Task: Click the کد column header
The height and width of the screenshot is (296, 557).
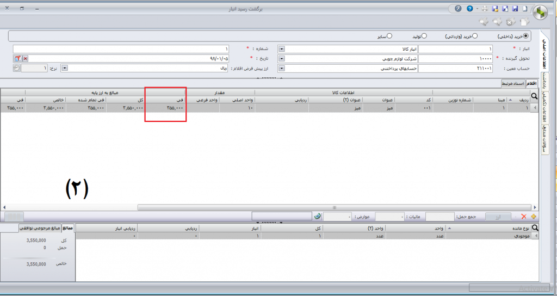Action: (414, 100)
